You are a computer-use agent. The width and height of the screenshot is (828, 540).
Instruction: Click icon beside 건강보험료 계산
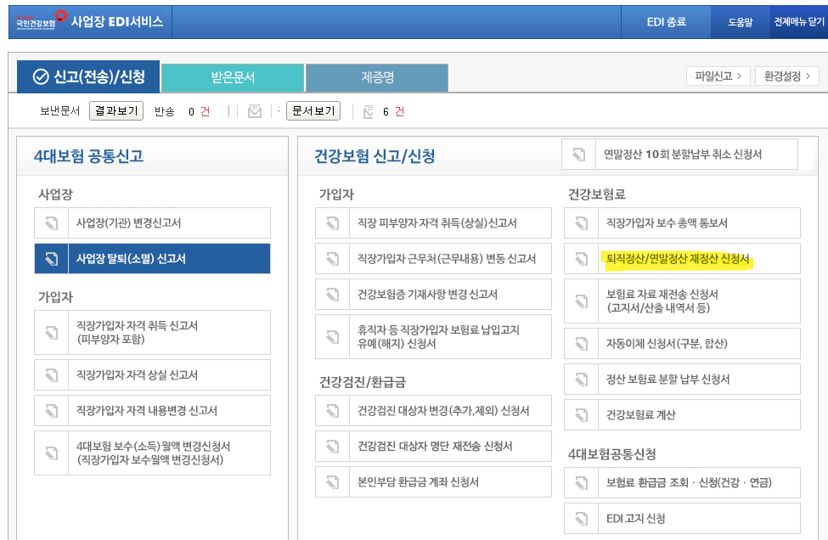point(582,415)
